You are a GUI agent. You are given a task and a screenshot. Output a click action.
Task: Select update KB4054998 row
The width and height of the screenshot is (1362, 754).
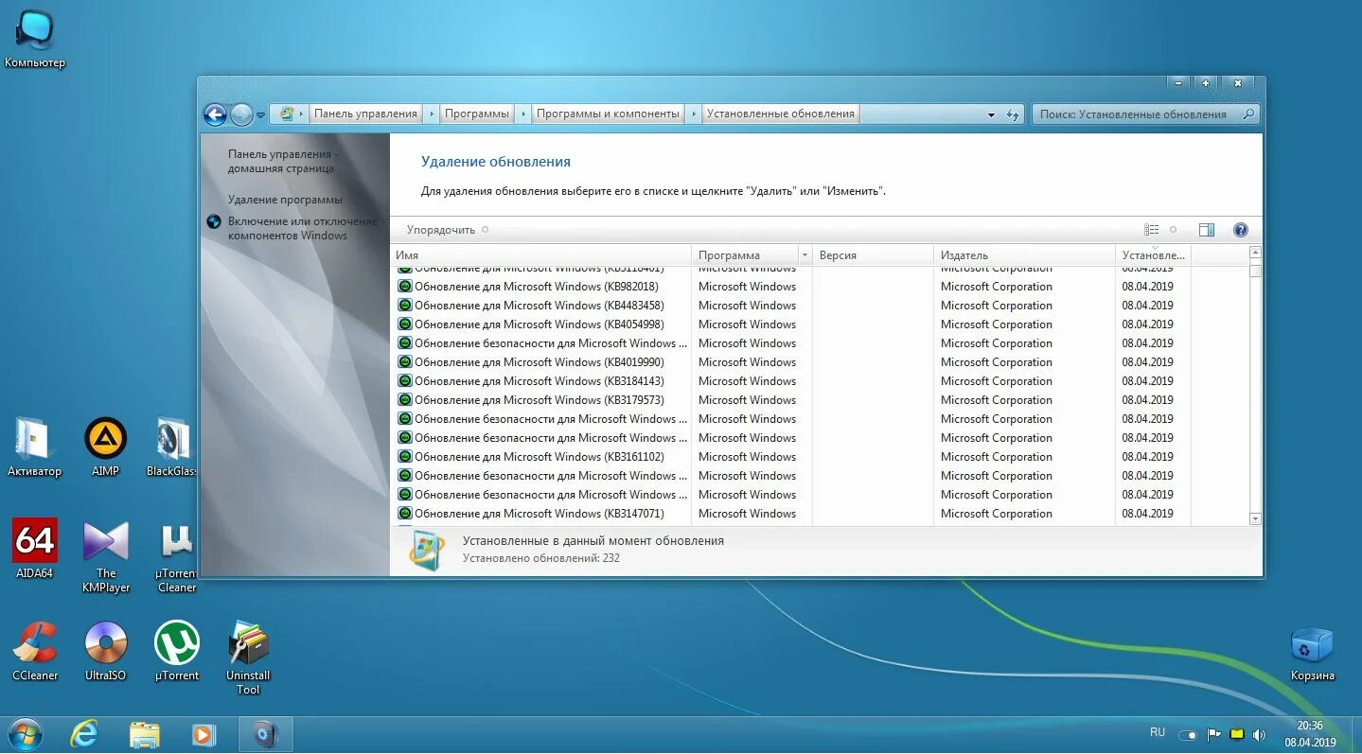pyautogui.click(x=820, y=324)
